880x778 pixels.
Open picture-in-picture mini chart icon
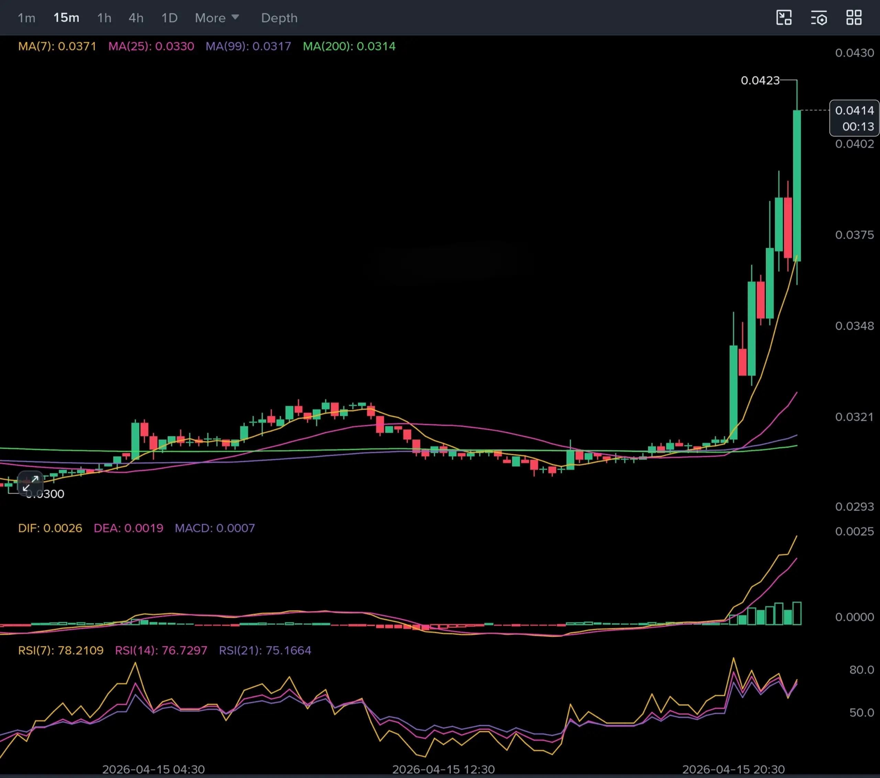783,18
